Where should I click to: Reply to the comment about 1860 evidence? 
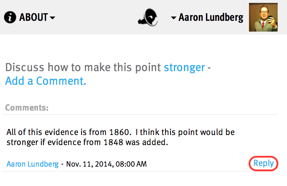pyautogui.click(x=263, y=163)
